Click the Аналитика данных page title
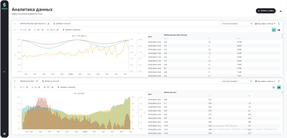This screenshot has width=287, height=138. point(32,10)
